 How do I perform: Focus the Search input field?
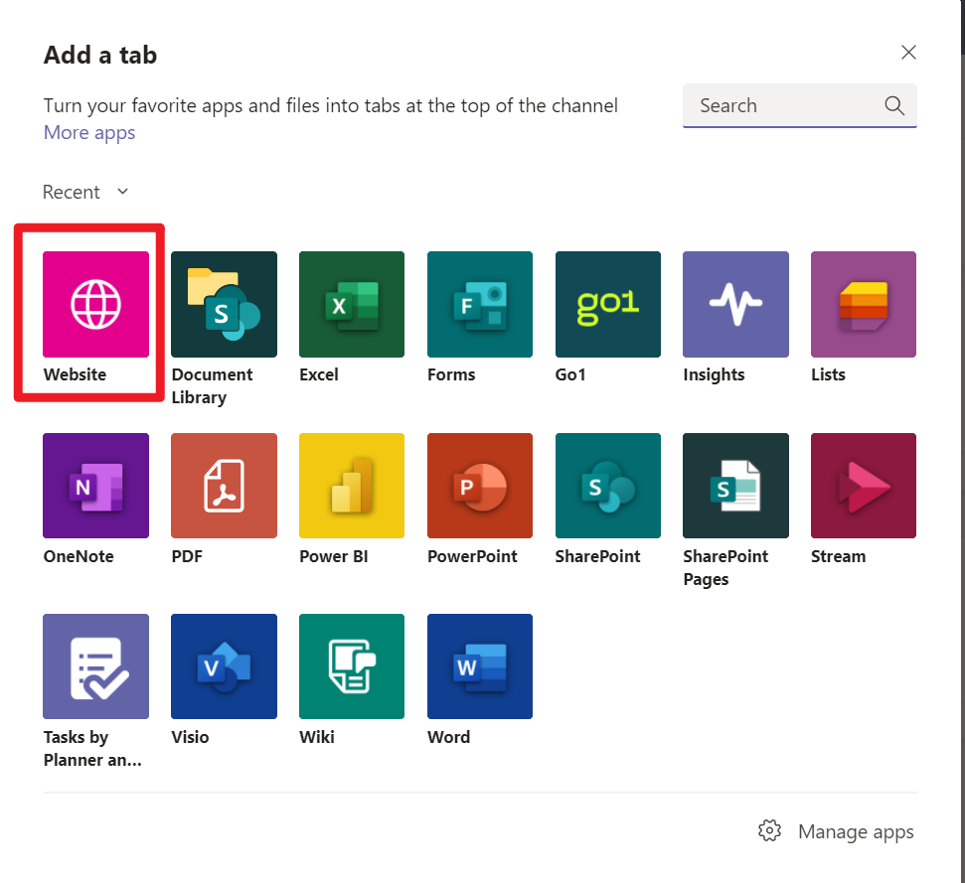[799, 105]
